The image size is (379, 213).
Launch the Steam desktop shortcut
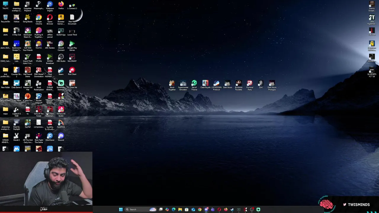[x=61, y=71]
